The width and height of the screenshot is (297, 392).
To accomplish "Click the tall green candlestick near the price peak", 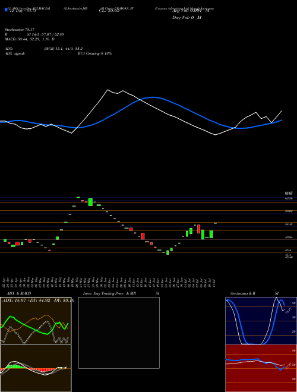I will tap(90, 202).
